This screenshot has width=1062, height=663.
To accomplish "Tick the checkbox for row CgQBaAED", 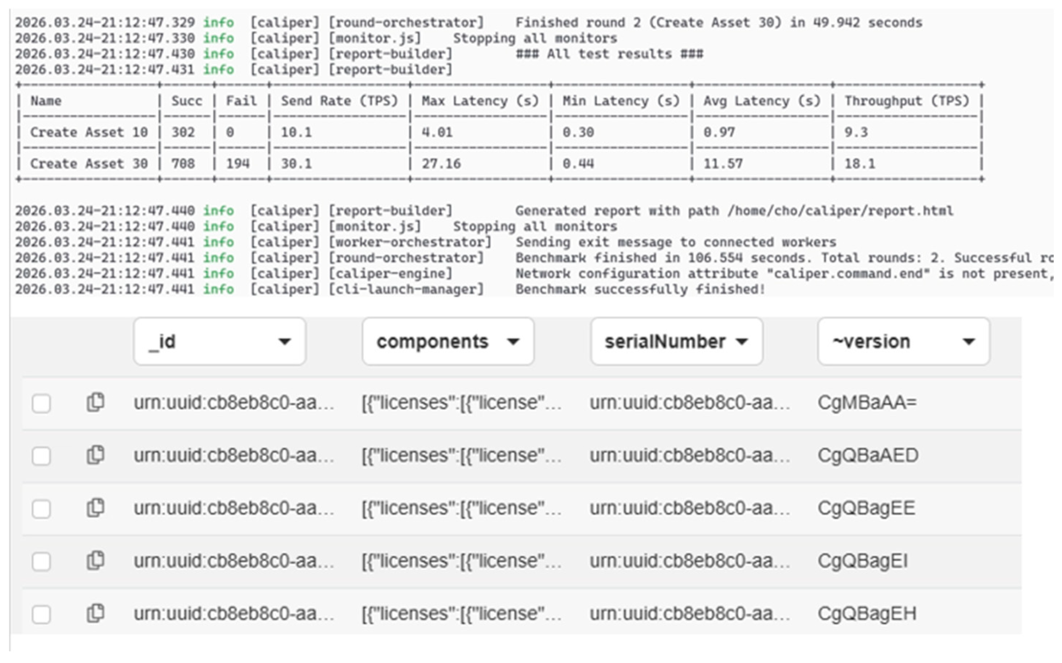I will point(41,456).
